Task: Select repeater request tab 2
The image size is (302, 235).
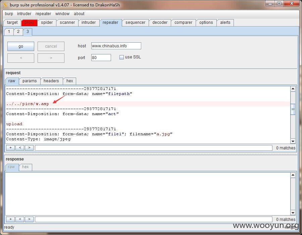Action: coord(18,32)
